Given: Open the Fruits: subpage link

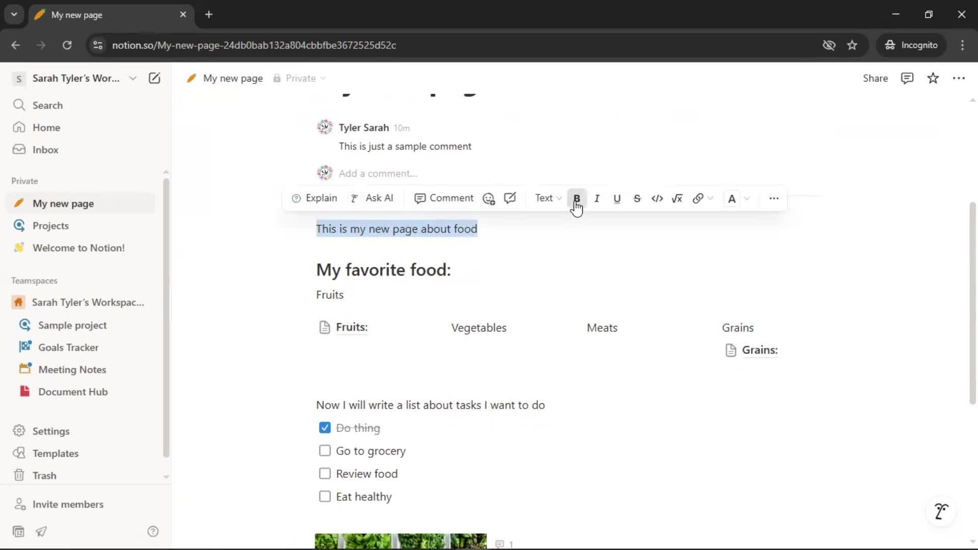Looking at the screenshot, I should [x=343, y=327].
